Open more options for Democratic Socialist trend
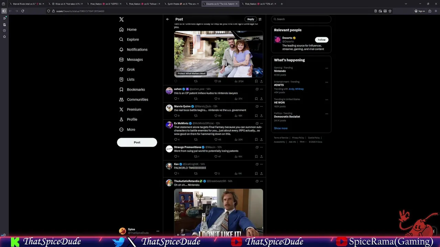Image resolution: width=440 pixels, height=247 pixels. click(x=327, y=114)
